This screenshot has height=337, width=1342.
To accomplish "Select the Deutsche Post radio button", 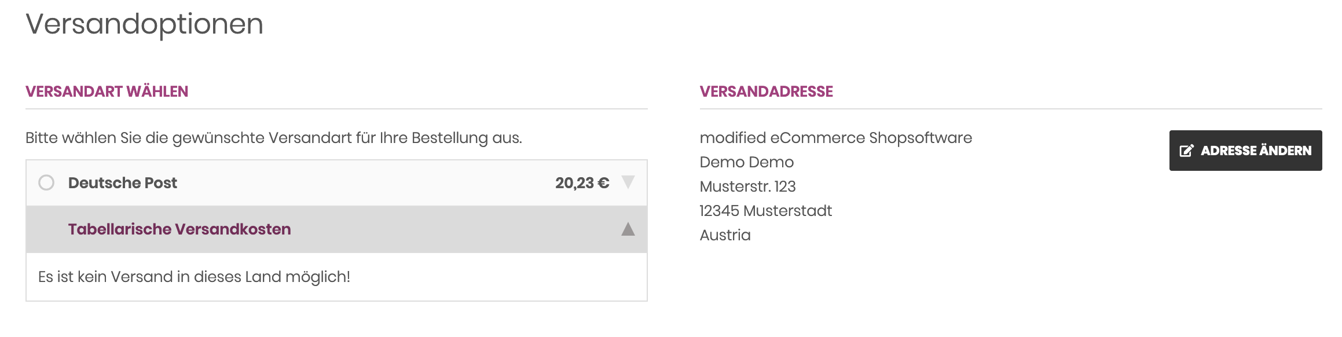I will pyautogui.click(x=46, y=183).
